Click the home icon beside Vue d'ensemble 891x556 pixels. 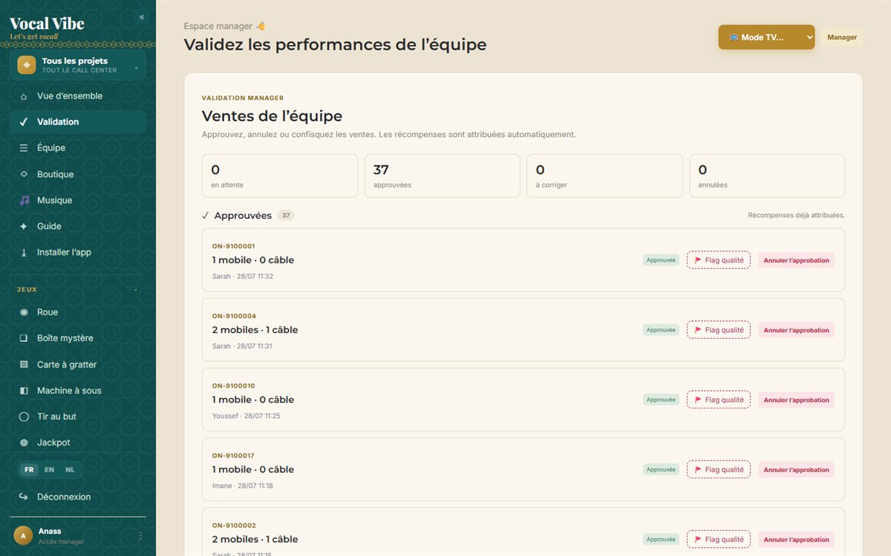point(24,96)
